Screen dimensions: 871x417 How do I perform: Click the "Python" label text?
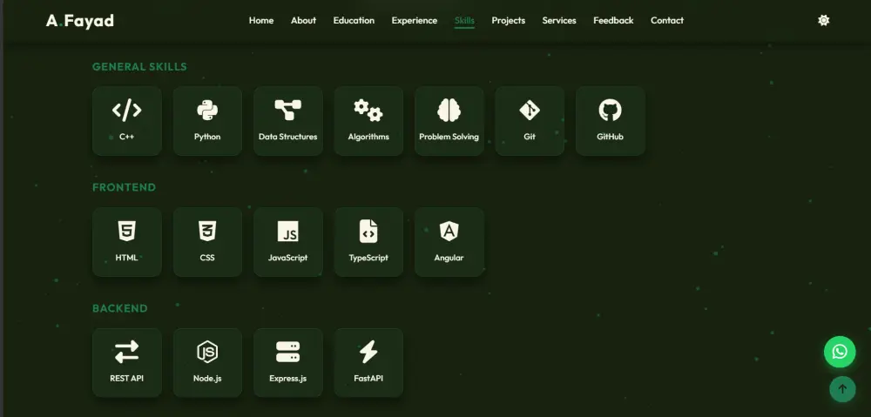[207, 137]
